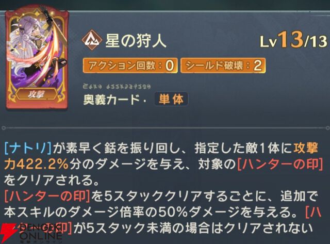Tap the 攻撃 label on the card
330x244 pixels.
click(36, 94)
